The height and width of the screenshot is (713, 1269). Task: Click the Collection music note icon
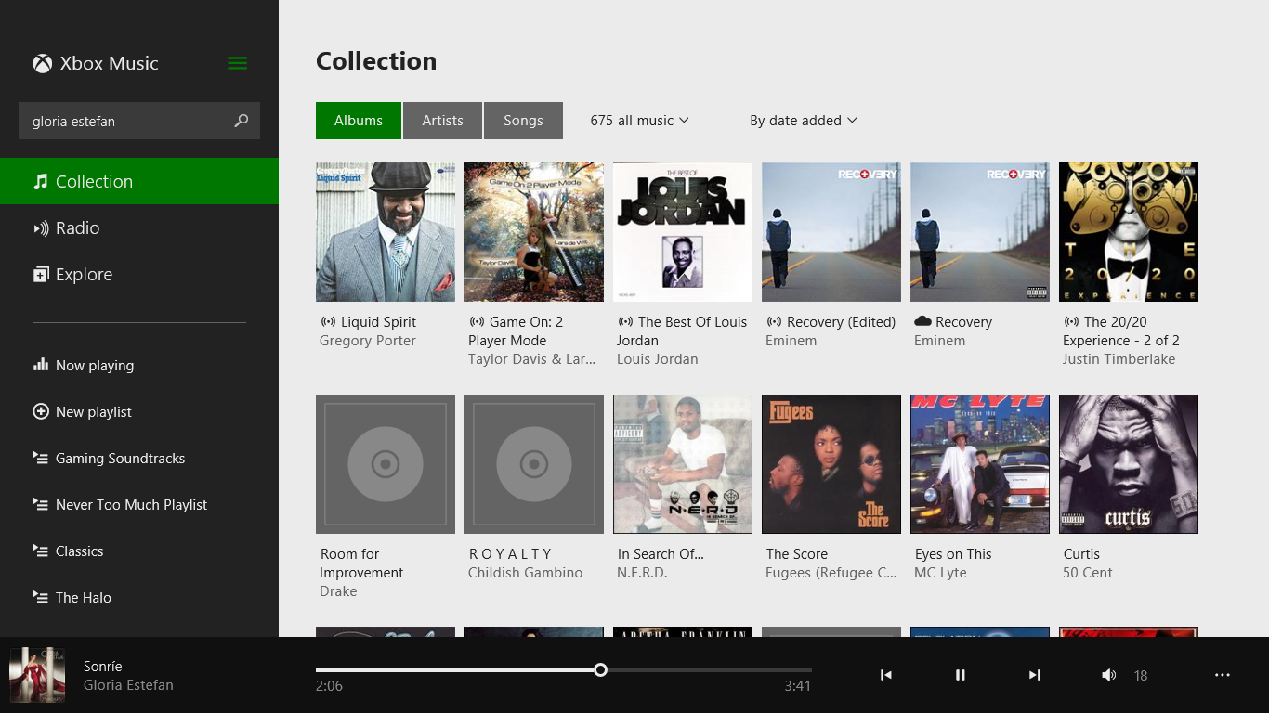(x=40, y=181)
